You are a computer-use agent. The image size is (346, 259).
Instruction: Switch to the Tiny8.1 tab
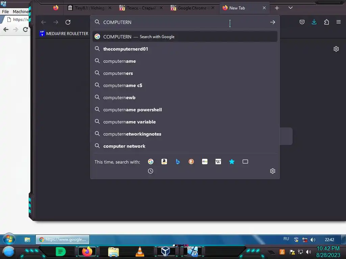click(90, 8)
